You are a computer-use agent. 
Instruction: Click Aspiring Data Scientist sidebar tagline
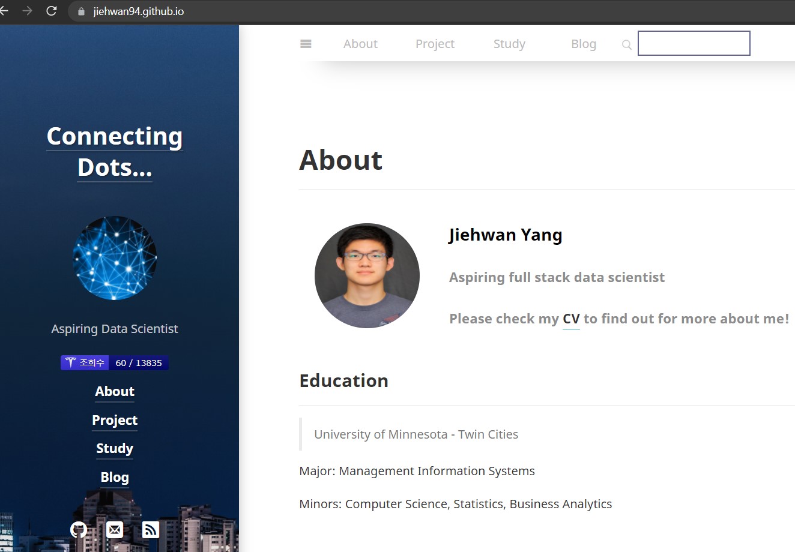click(115, 329)
